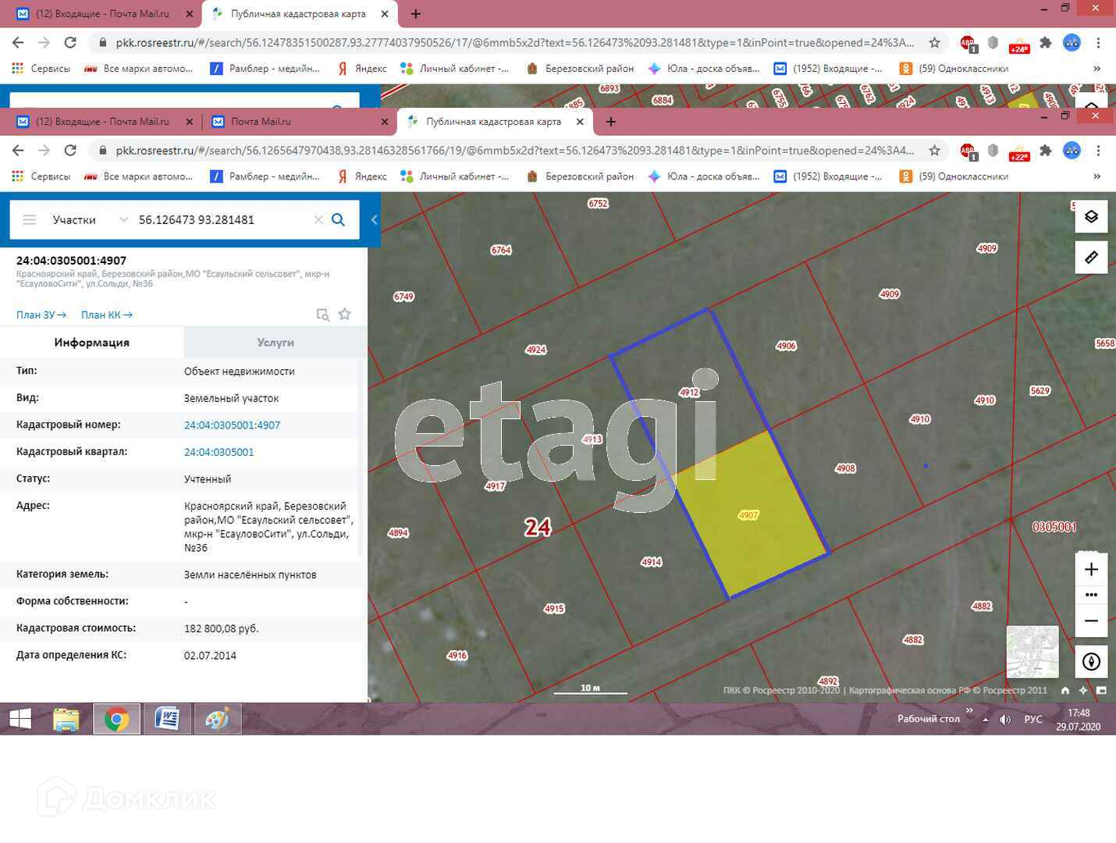This screenshot has width=1116, height=843.
Task: Open Березовский район bookmark, front window
Action: pyautogui.click(x=580, y=176)
